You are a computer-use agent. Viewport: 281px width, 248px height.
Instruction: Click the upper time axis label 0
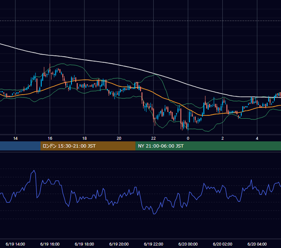coord(188,138)
